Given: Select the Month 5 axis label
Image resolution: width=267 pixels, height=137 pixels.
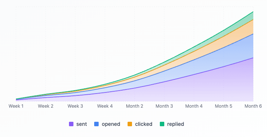Looking at the screenshot, I should 223,106.
